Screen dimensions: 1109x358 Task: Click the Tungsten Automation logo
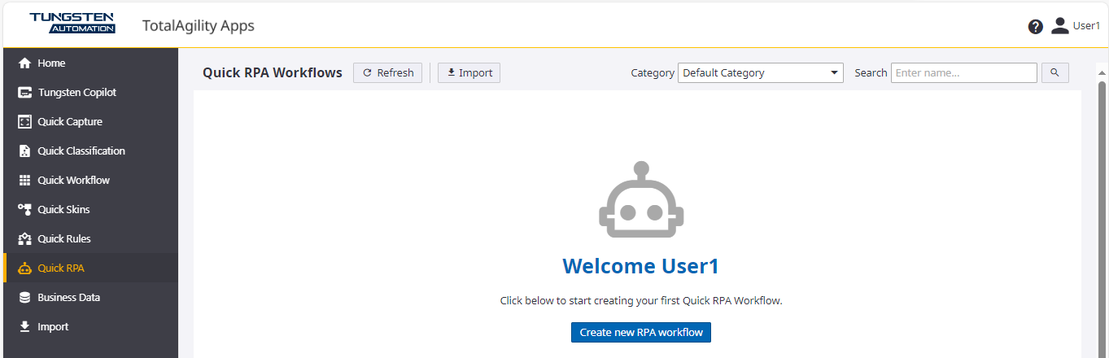coord(72,24)
